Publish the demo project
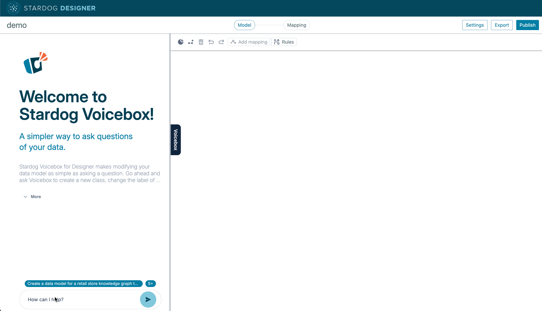 click(x=527, y=25)
